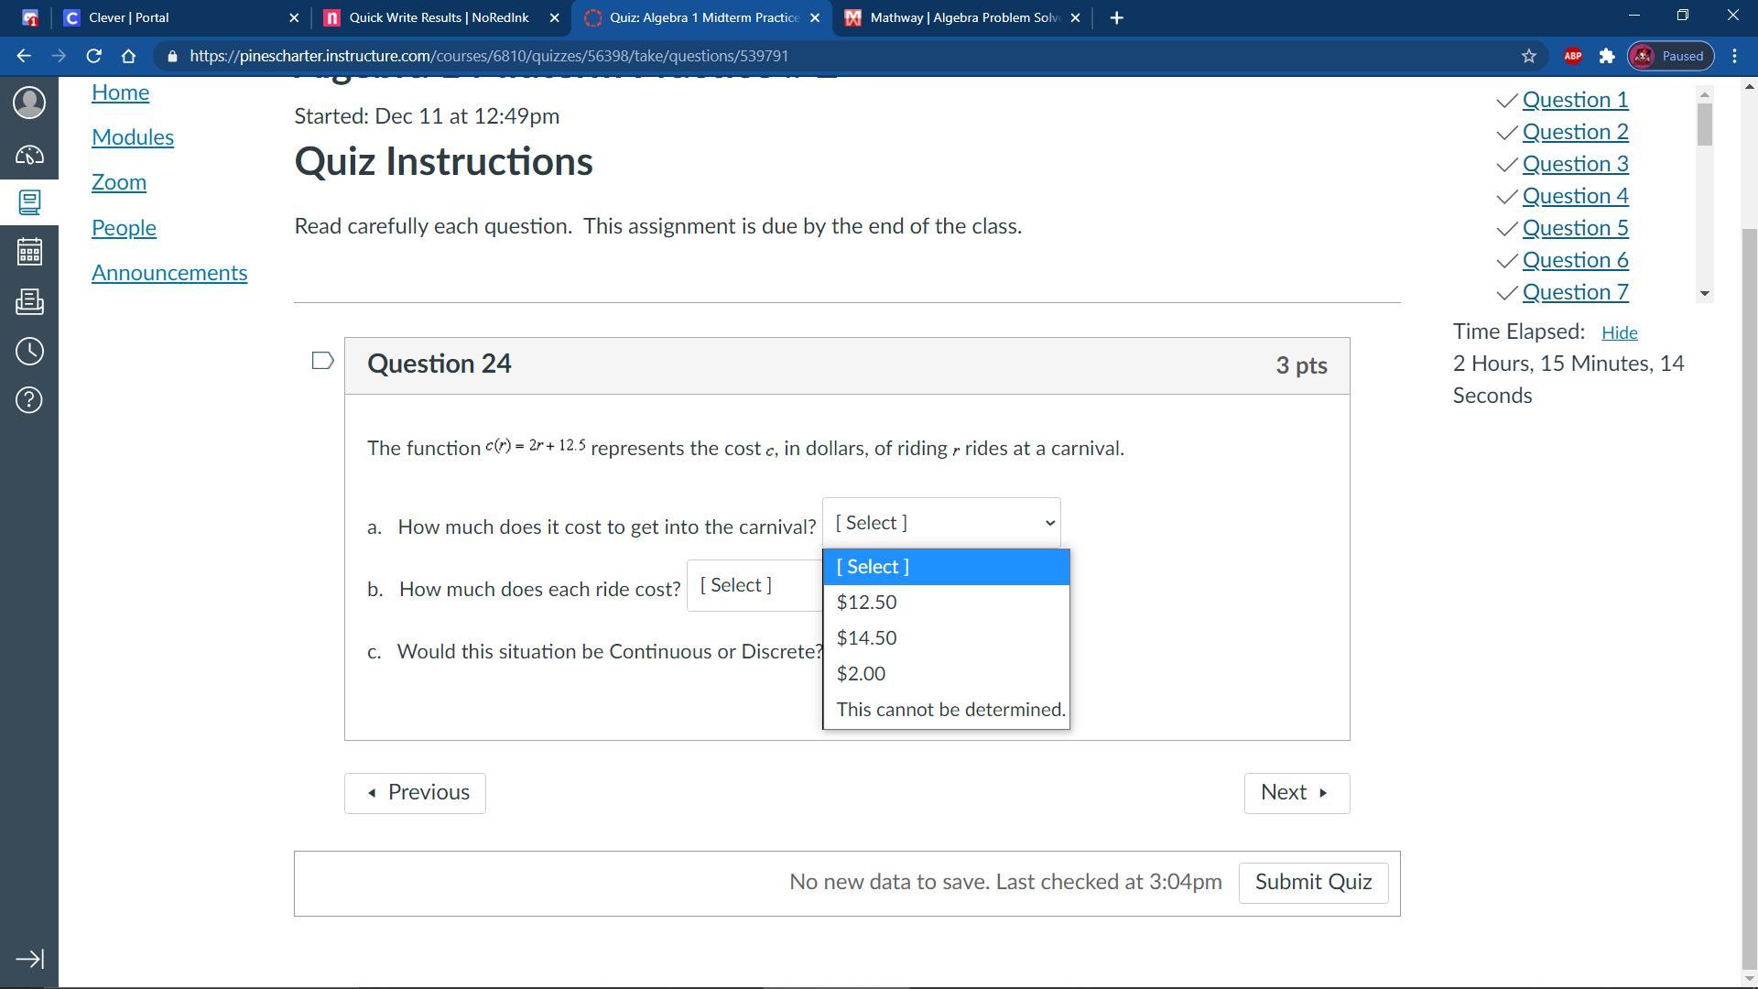Image resolution: width=1758 pixels, height=989 pixels.
Task: Choose the $2.00 dropdown option
Action: pos(861,674)
